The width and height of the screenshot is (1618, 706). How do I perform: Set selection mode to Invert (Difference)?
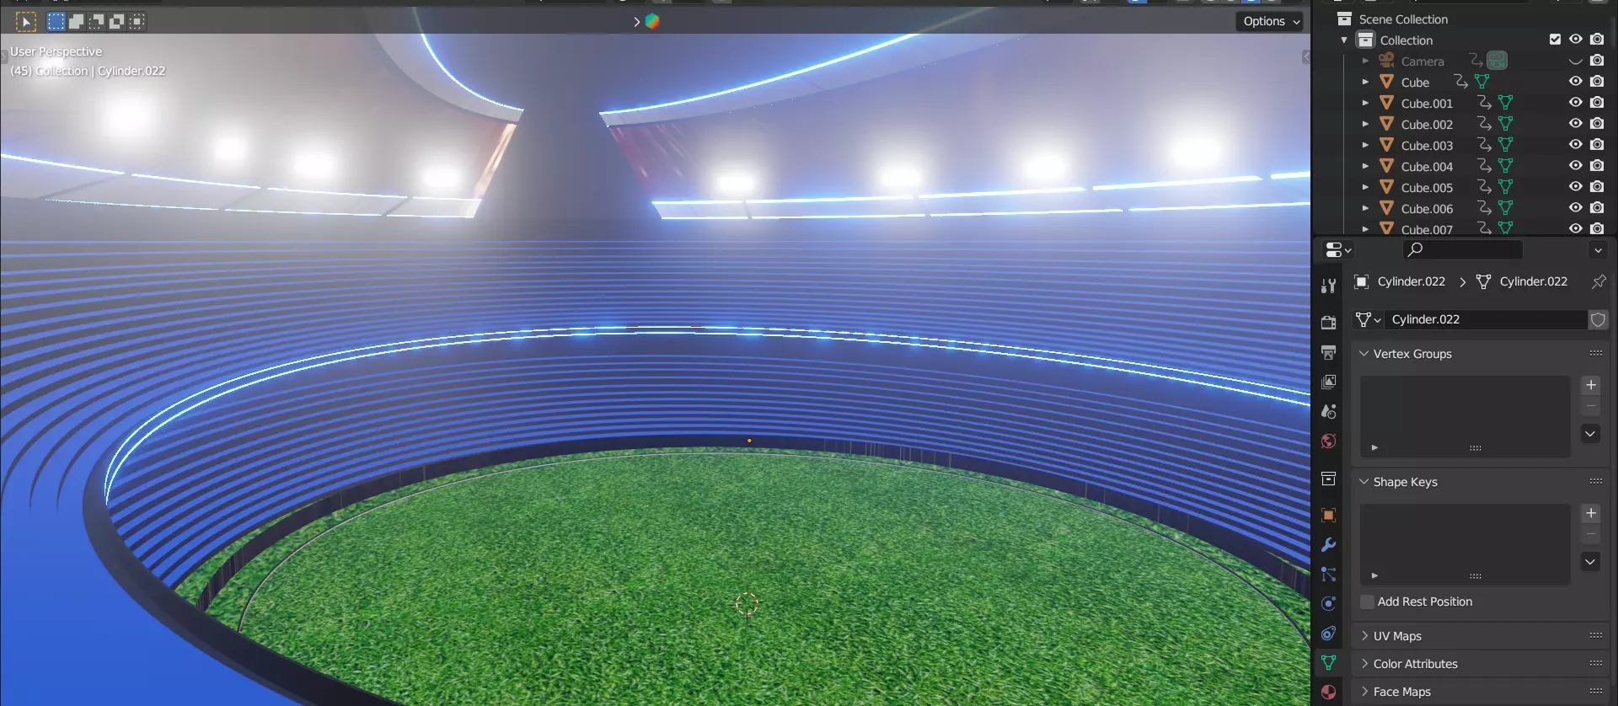click(116, 22)
